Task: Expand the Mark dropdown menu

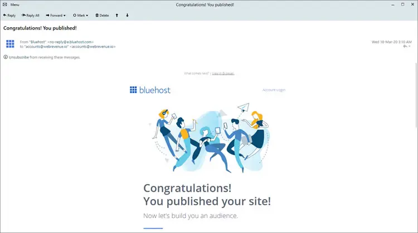Action: tap(87, 16)
